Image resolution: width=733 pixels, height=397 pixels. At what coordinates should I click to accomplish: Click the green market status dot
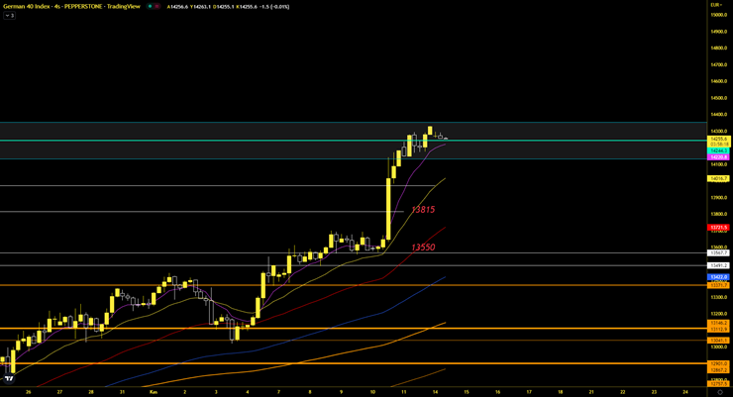point(150,6)
